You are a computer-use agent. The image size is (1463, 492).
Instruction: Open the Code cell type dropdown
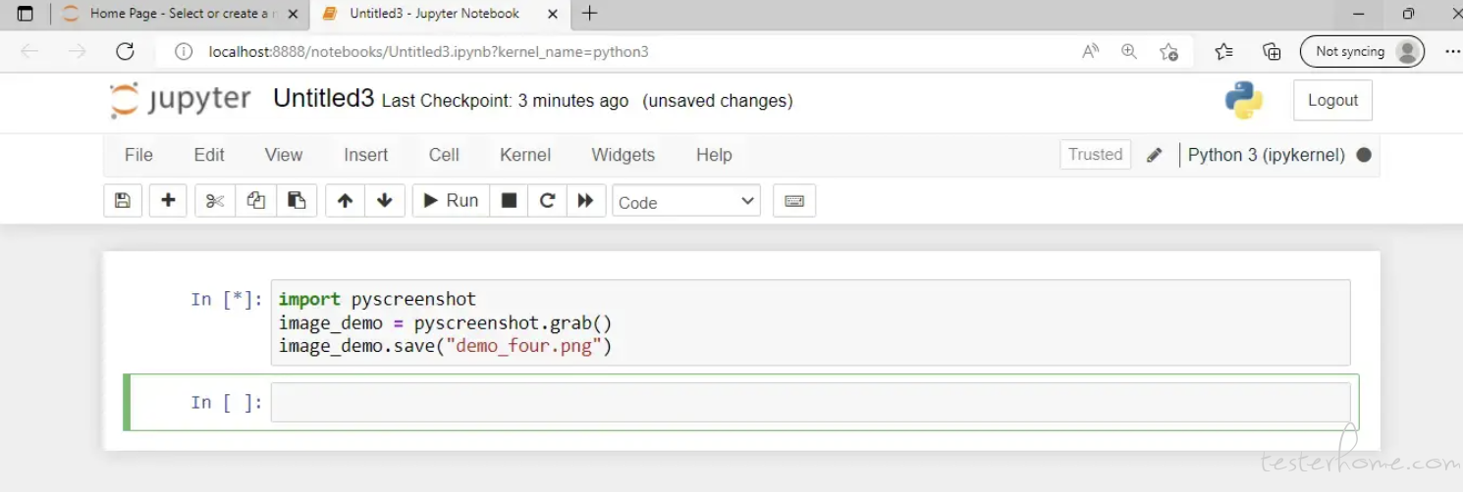[686, 202]
